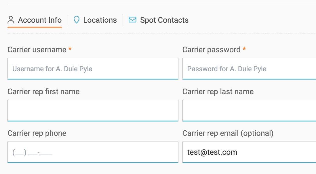
Task: Click the "Carrier rep last name" label
Action: pos(218,92)
